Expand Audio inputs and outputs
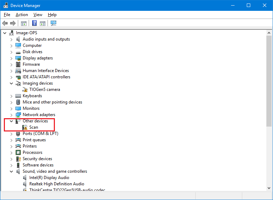273x200 pixels. click(11, 40)
